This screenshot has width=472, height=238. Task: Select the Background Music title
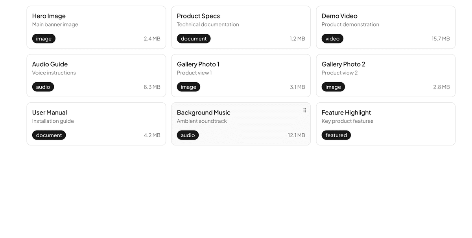coord(204,113)
